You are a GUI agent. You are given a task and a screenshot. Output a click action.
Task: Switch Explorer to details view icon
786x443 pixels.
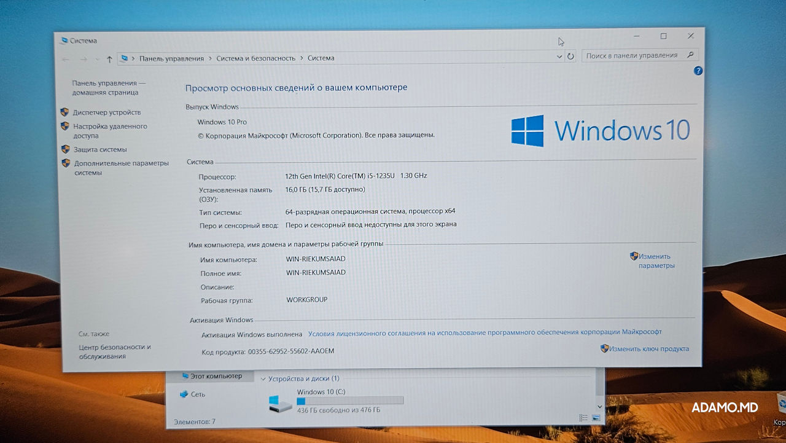583,418
